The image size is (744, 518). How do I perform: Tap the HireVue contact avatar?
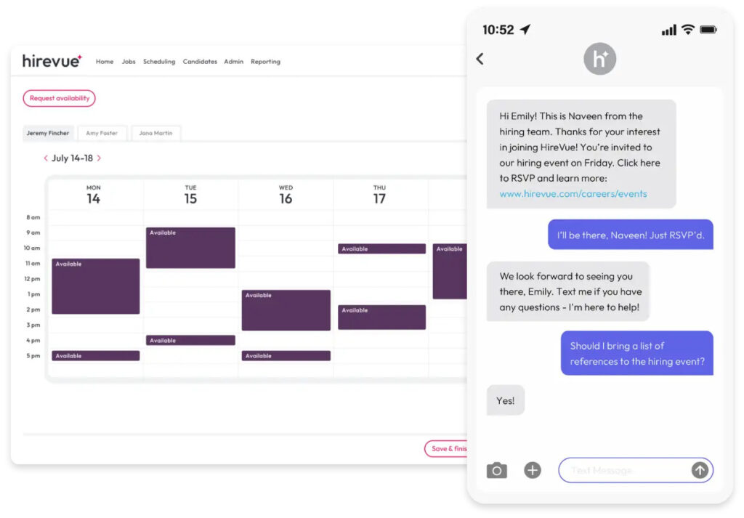click(599, 59)
